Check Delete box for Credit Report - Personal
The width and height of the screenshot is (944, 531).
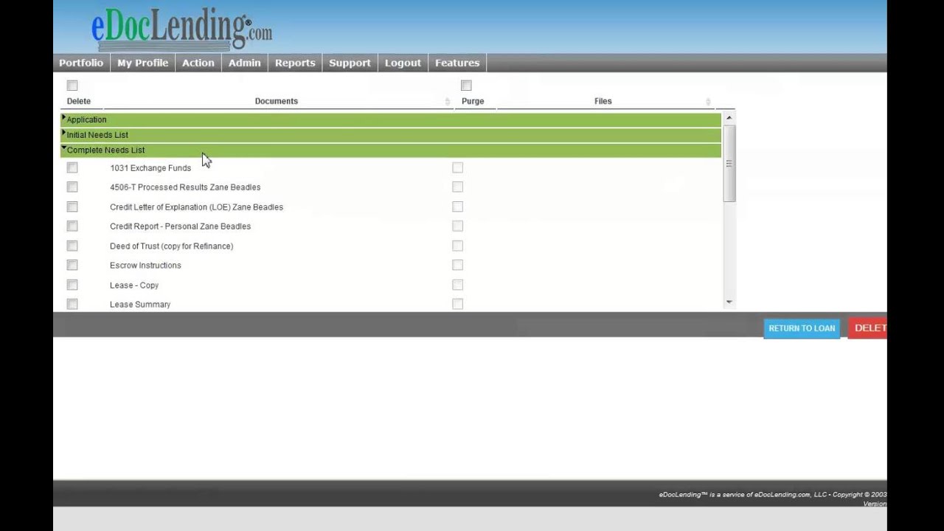pos(72,226)
